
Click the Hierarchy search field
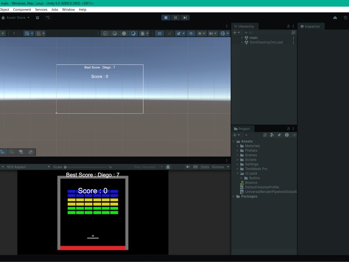pos(266,33)
